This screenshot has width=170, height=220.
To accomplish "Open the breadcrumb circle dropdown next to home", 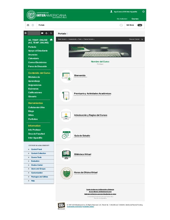I will pyautogui.click(x=33, y=25).
